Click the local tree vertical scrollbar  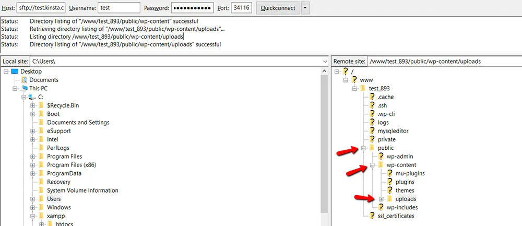click(x=325, y=143)
